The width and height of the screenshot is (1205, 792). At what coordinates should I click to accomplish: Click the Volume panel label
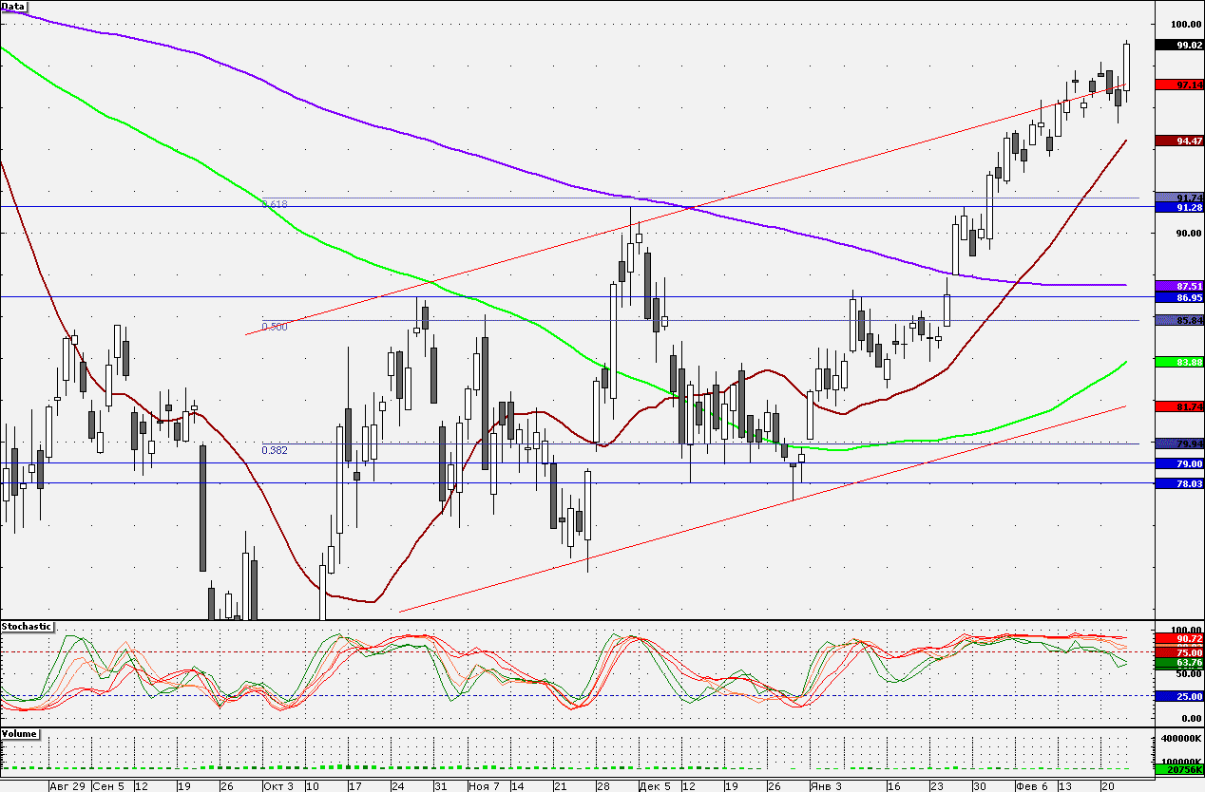[20, 734]
